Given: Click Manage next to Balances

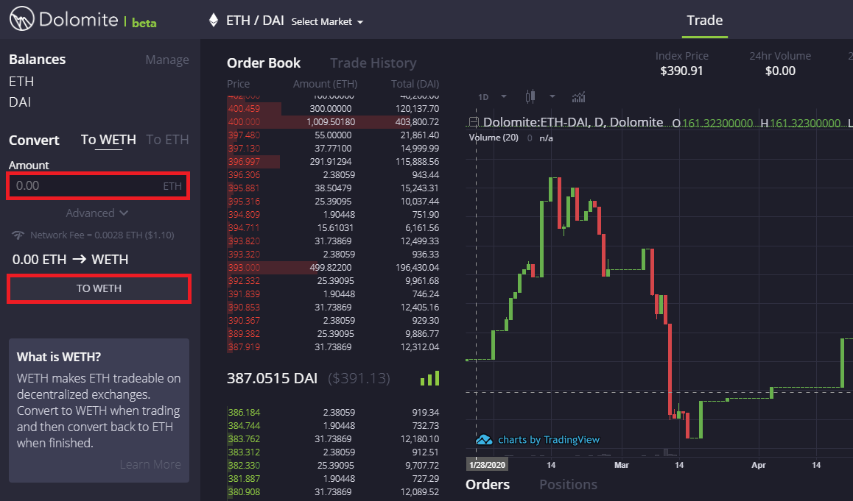Looking at the screenshot, I should (x=167, y=60).
